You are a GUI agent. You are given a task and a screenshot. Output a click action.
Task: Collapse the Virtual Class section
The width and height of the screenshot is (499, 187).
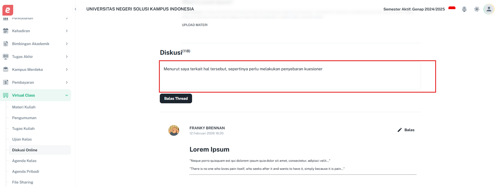tap(66, 95)
